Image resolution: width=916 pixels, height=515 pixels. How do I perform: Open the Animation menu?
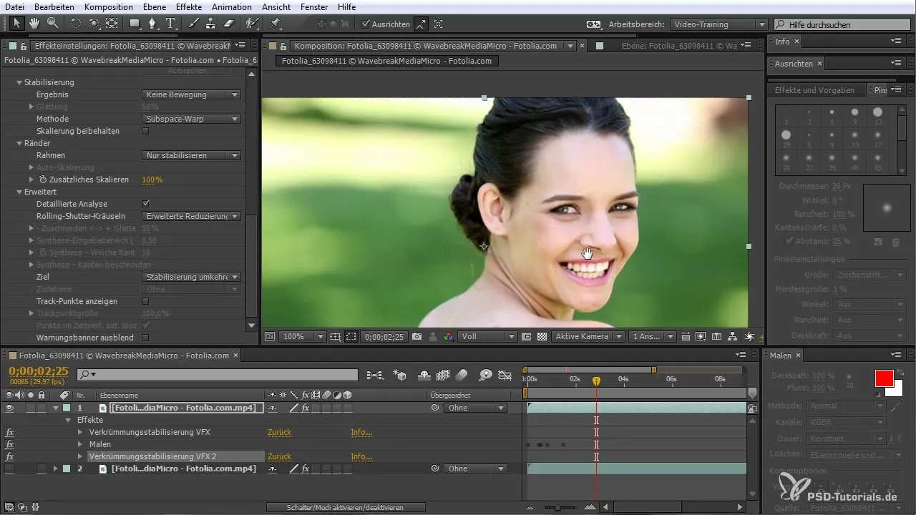(233, 6)
